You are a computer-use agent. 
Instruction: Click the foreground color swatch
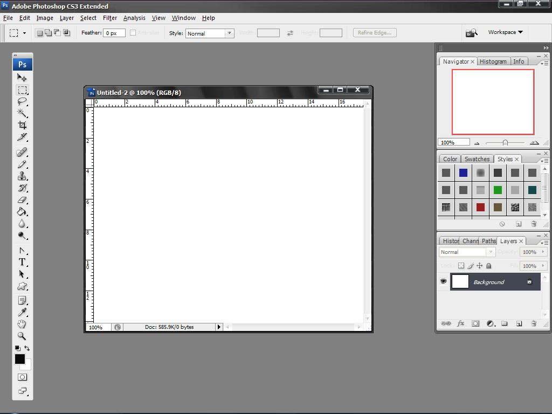[x=19, y=359]
